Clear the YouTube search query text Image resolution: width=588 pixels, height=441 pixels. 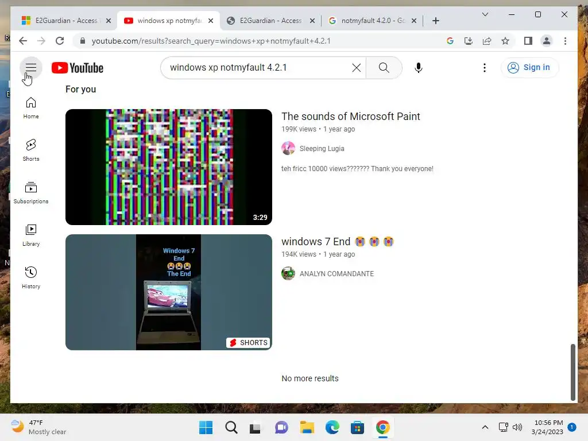coord(356,68)
